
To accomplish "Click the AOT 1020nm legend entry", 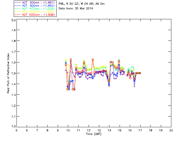I will (x=35, y=15).
